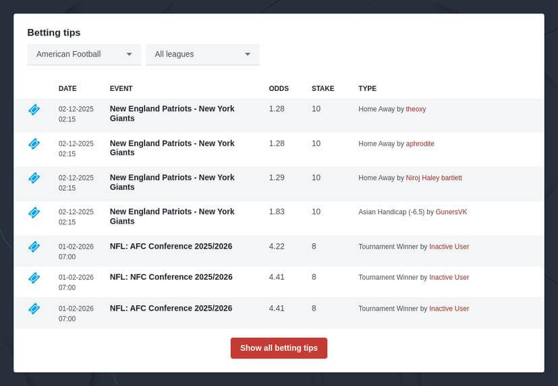Open the American Football sport dropdown
The image size is (558, 386).
84,55
